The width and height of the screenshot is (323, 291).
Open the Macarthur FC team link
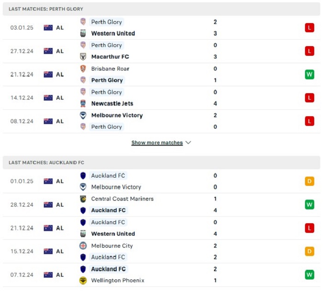[110, 57]
